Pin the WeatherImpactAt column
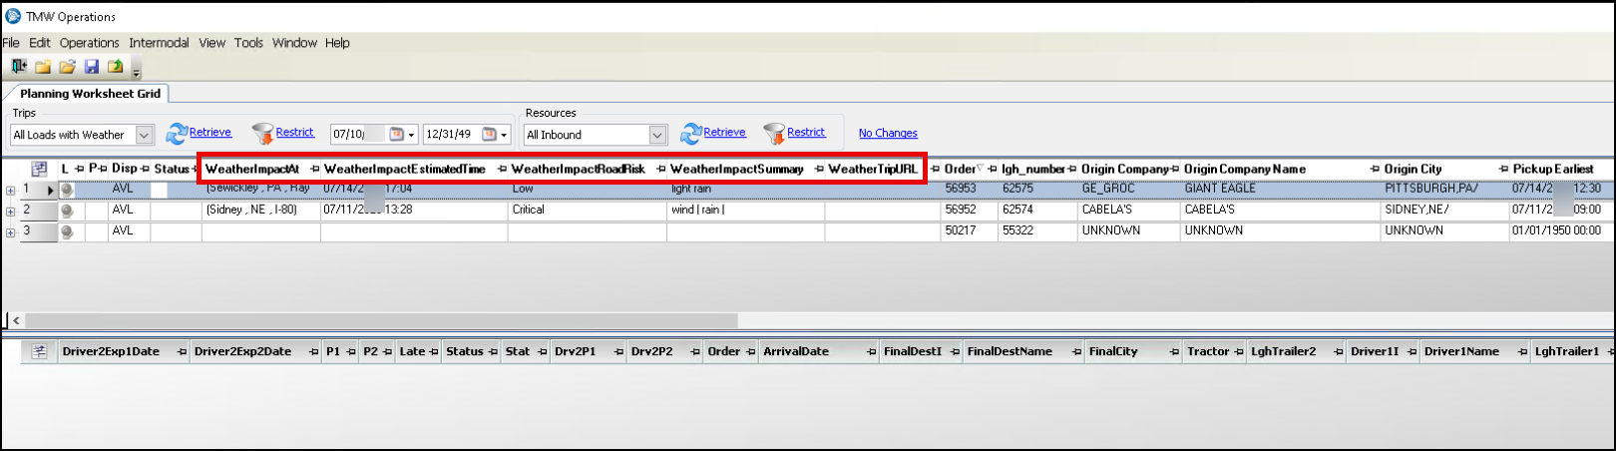Screen dimensions: 1616x451 [x=315, y=170]
